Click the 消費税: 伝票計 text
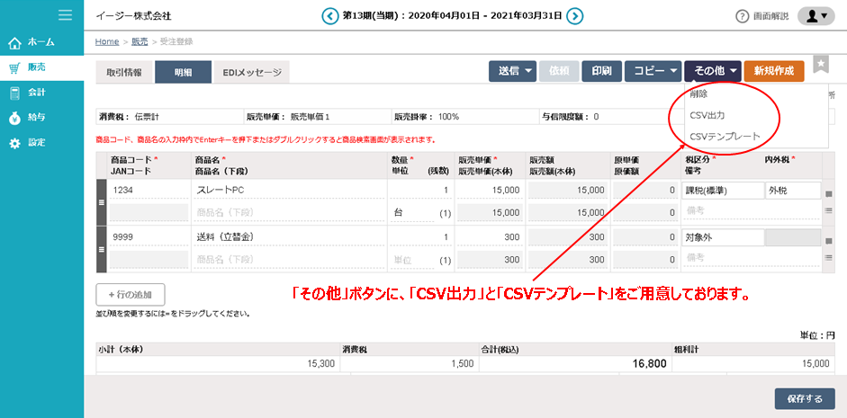The height and width of the screenshot is (418, 847). click(129, 116)
